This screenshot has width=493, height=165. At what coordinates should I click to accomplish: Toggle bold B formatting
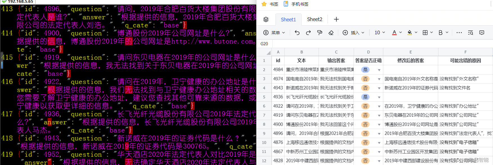[x=441, y=33]
